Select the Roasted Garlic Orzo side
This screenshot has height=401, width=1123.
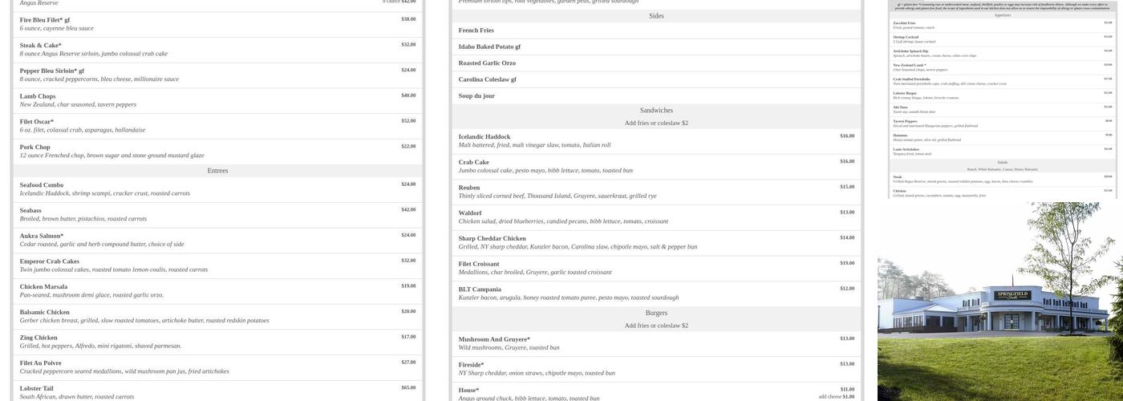pyautogui.click(x=487, y=63)
